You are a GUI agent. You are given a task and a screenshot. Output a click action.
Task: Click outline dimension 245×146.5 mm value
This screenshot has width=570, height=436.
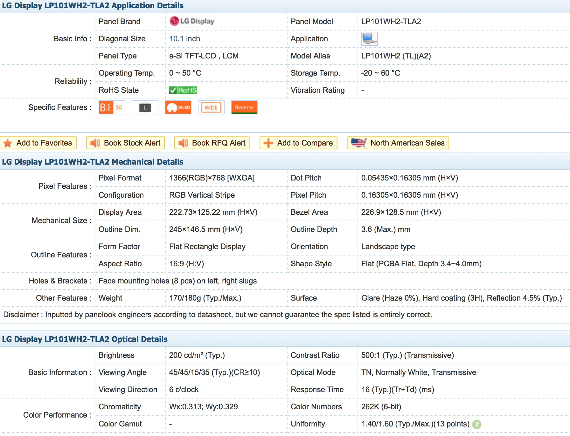click(206, 229)
